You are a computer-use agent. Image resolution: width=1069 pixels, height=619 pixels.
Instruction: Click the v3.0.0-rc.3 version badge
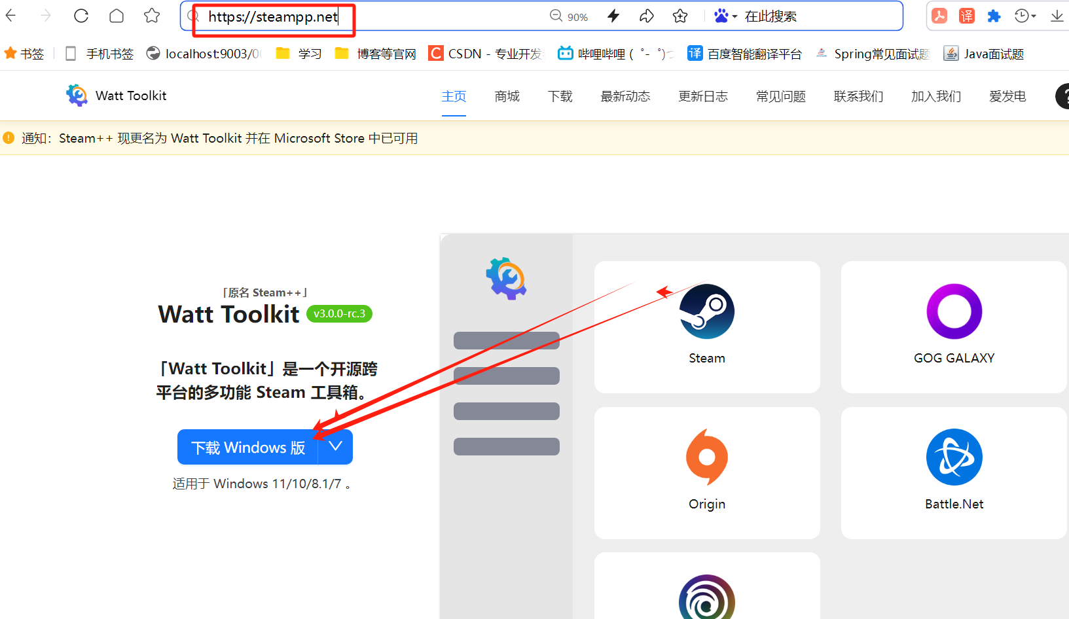tap(339, 313)
